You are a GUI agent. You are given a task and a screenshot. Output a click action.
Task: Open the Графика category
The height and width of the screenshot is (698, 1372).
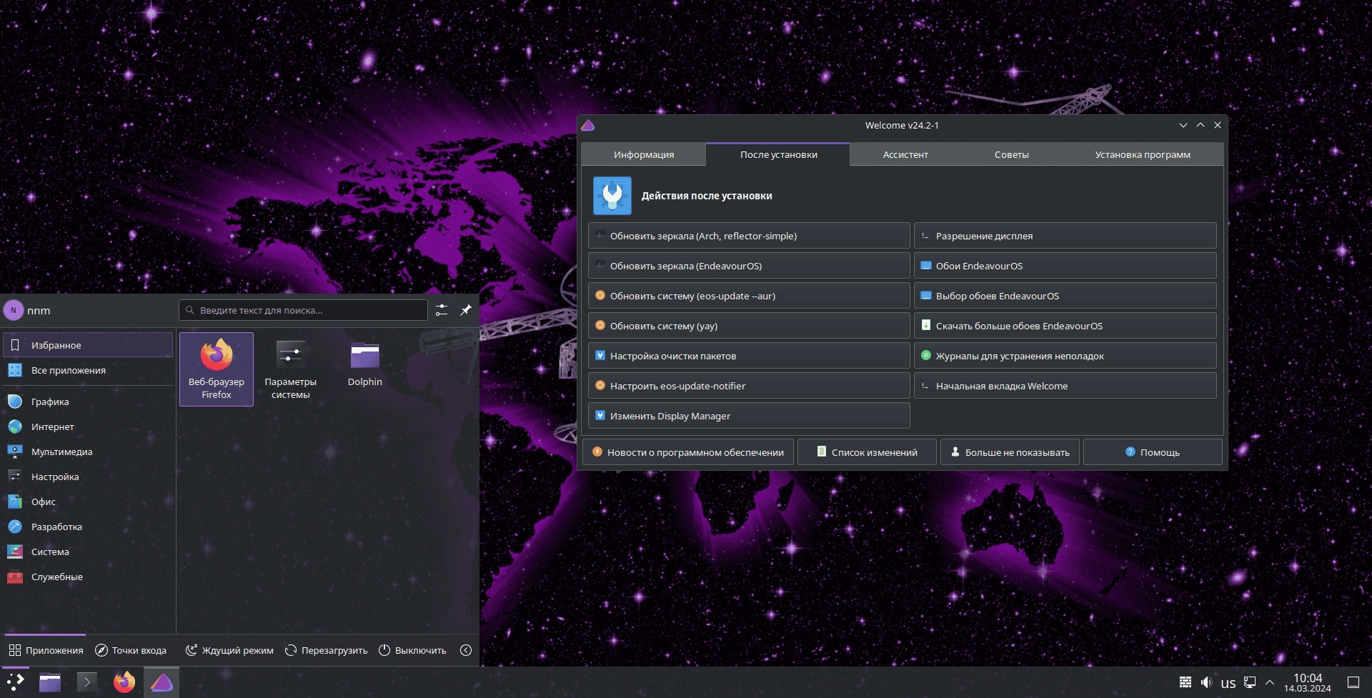[88, 402]
